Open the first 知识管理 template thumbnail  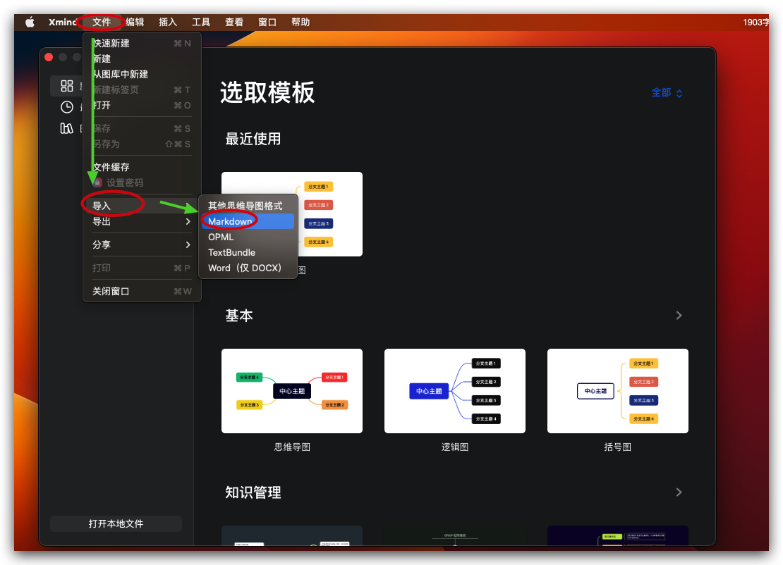pyautogui.click(x=292, y=535)
